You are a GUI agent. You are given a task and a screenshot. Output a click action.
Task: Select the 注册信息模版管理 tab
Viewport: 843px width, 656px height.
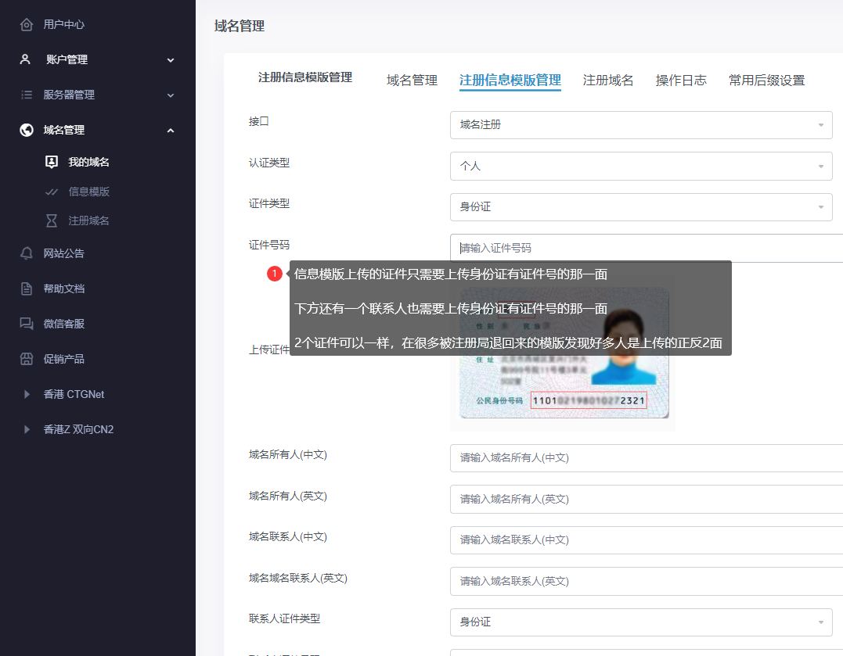510,81
